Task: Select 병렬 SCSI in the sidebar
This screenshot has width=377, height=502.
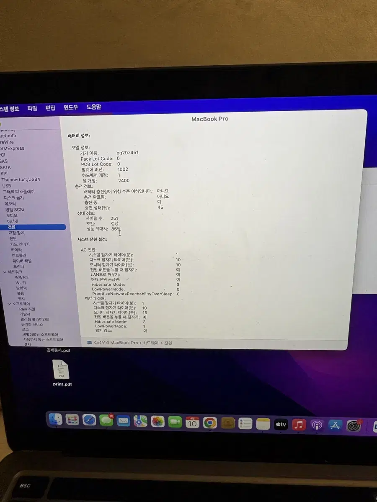Action: [15, 210]
